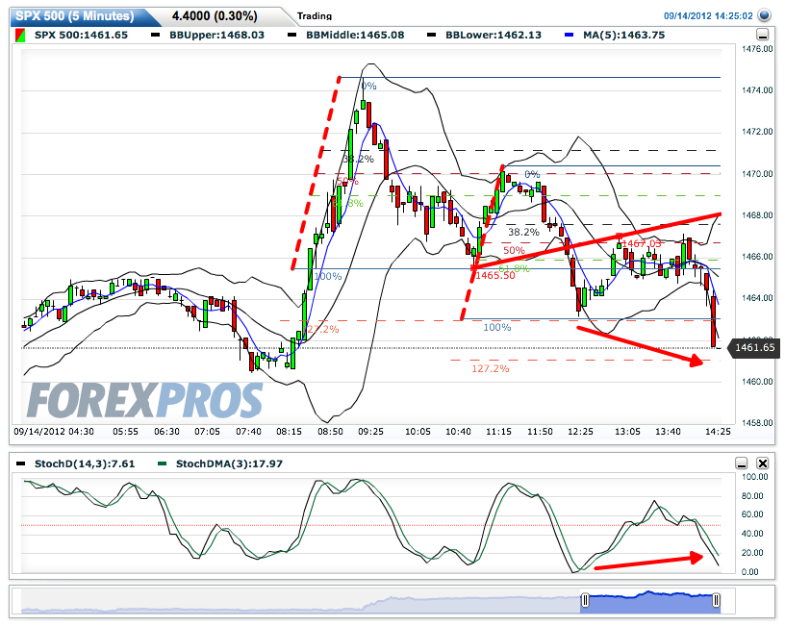
Task: Click the BBLower legend marker
Action: 431,36
